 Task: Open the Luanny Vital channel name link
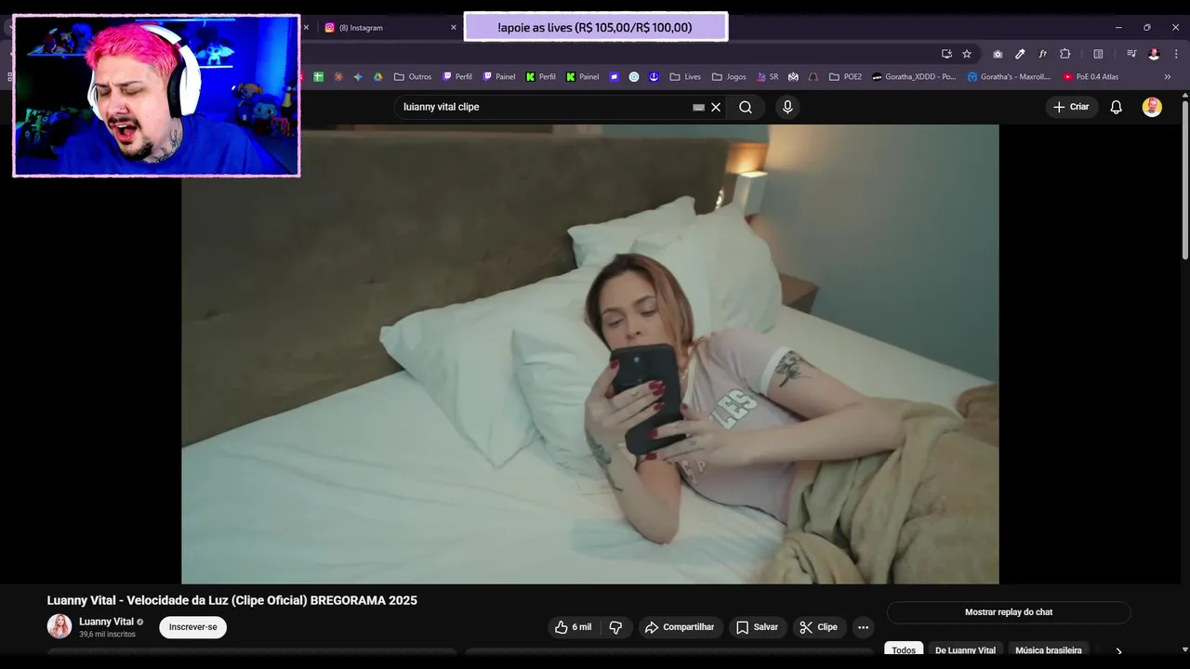[107, 622]
